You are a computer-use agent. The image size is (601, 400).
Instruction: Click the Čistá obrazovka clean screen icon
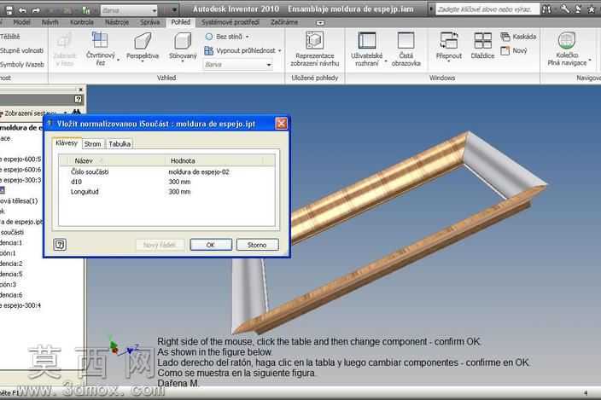(x=406, y=41)
